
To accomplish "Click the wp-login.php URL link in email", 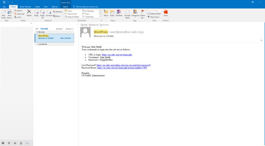I will point(117,55).
